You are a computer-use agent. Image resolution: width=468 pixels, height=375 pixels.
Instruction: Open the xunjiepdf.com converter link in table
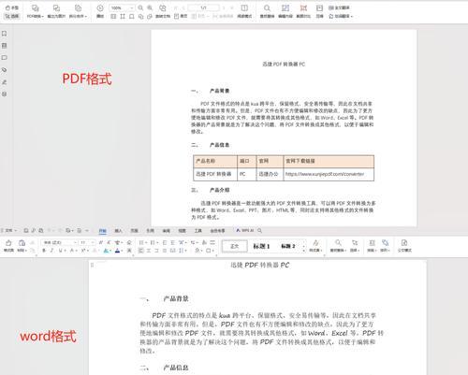(325, 174)
